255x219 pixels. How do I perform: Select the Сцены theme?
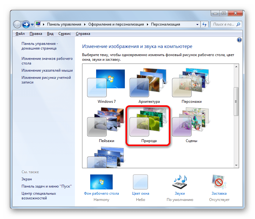click(x=191, y=125)
